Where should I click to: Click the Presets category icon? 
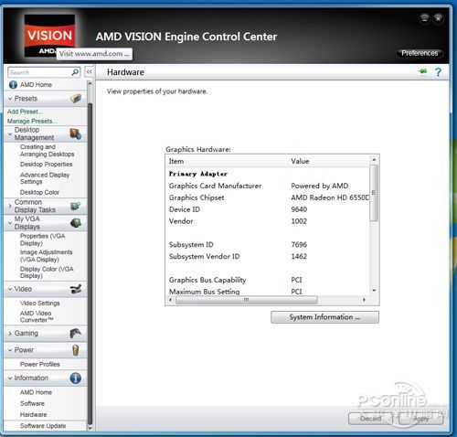tap(76, 99)
